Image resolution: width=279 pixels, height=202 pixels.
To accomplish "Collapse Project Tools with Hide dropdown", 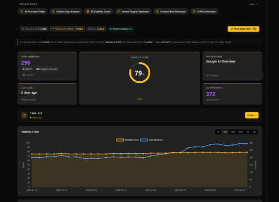I will click(x=254, y=4).
